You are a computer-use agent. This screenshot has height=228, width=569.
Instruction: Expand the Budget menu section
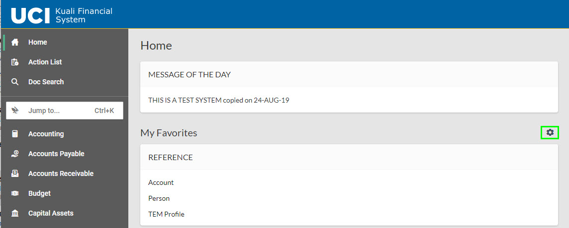coord(40,194)
